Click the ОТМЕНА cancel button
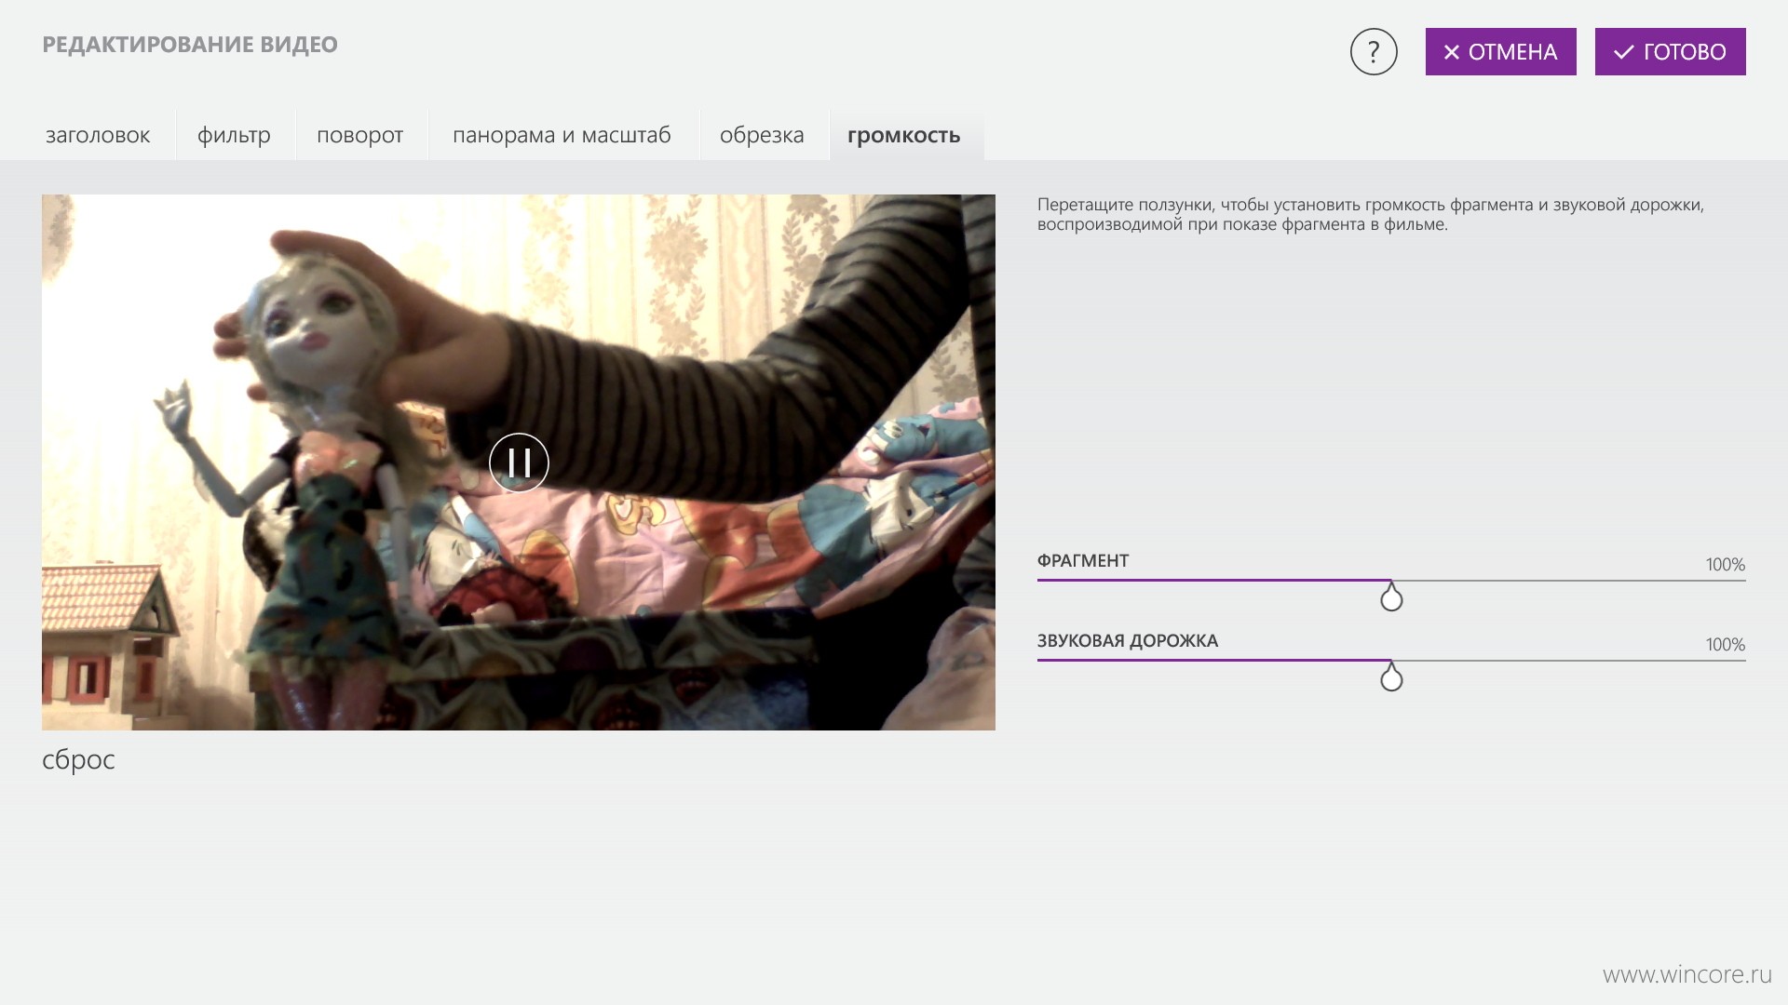This screenshot has height=1005, width=1788. click(1500, 52)
